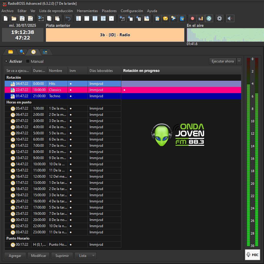This screenshot has height=264, width=264.
Task: Save the playlist with the floppy disk icon
Action: pos(22,18)
